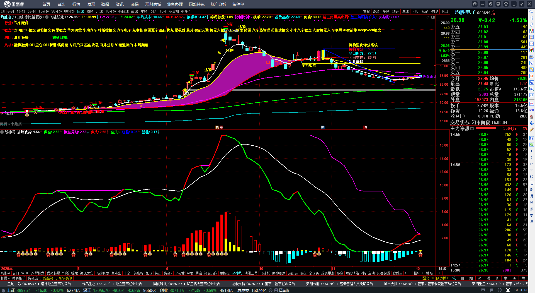Toggle 标记 marker option
The height and width of the screenshot is (293, 535).
pos(425,11)
